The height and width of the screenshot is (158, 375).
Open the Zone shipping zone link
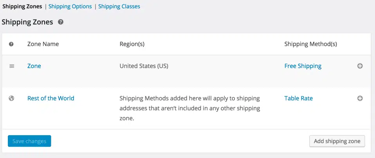click(34, 66)
